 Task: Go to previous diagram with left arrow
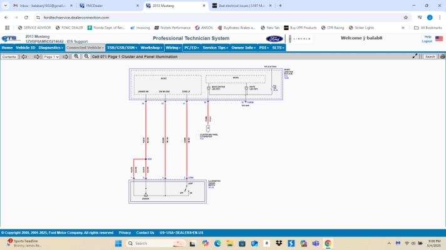(24, 57)
